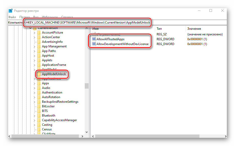Expand the App Management key
This screenshot has height=146, width=235.
(x=35, y=46)
